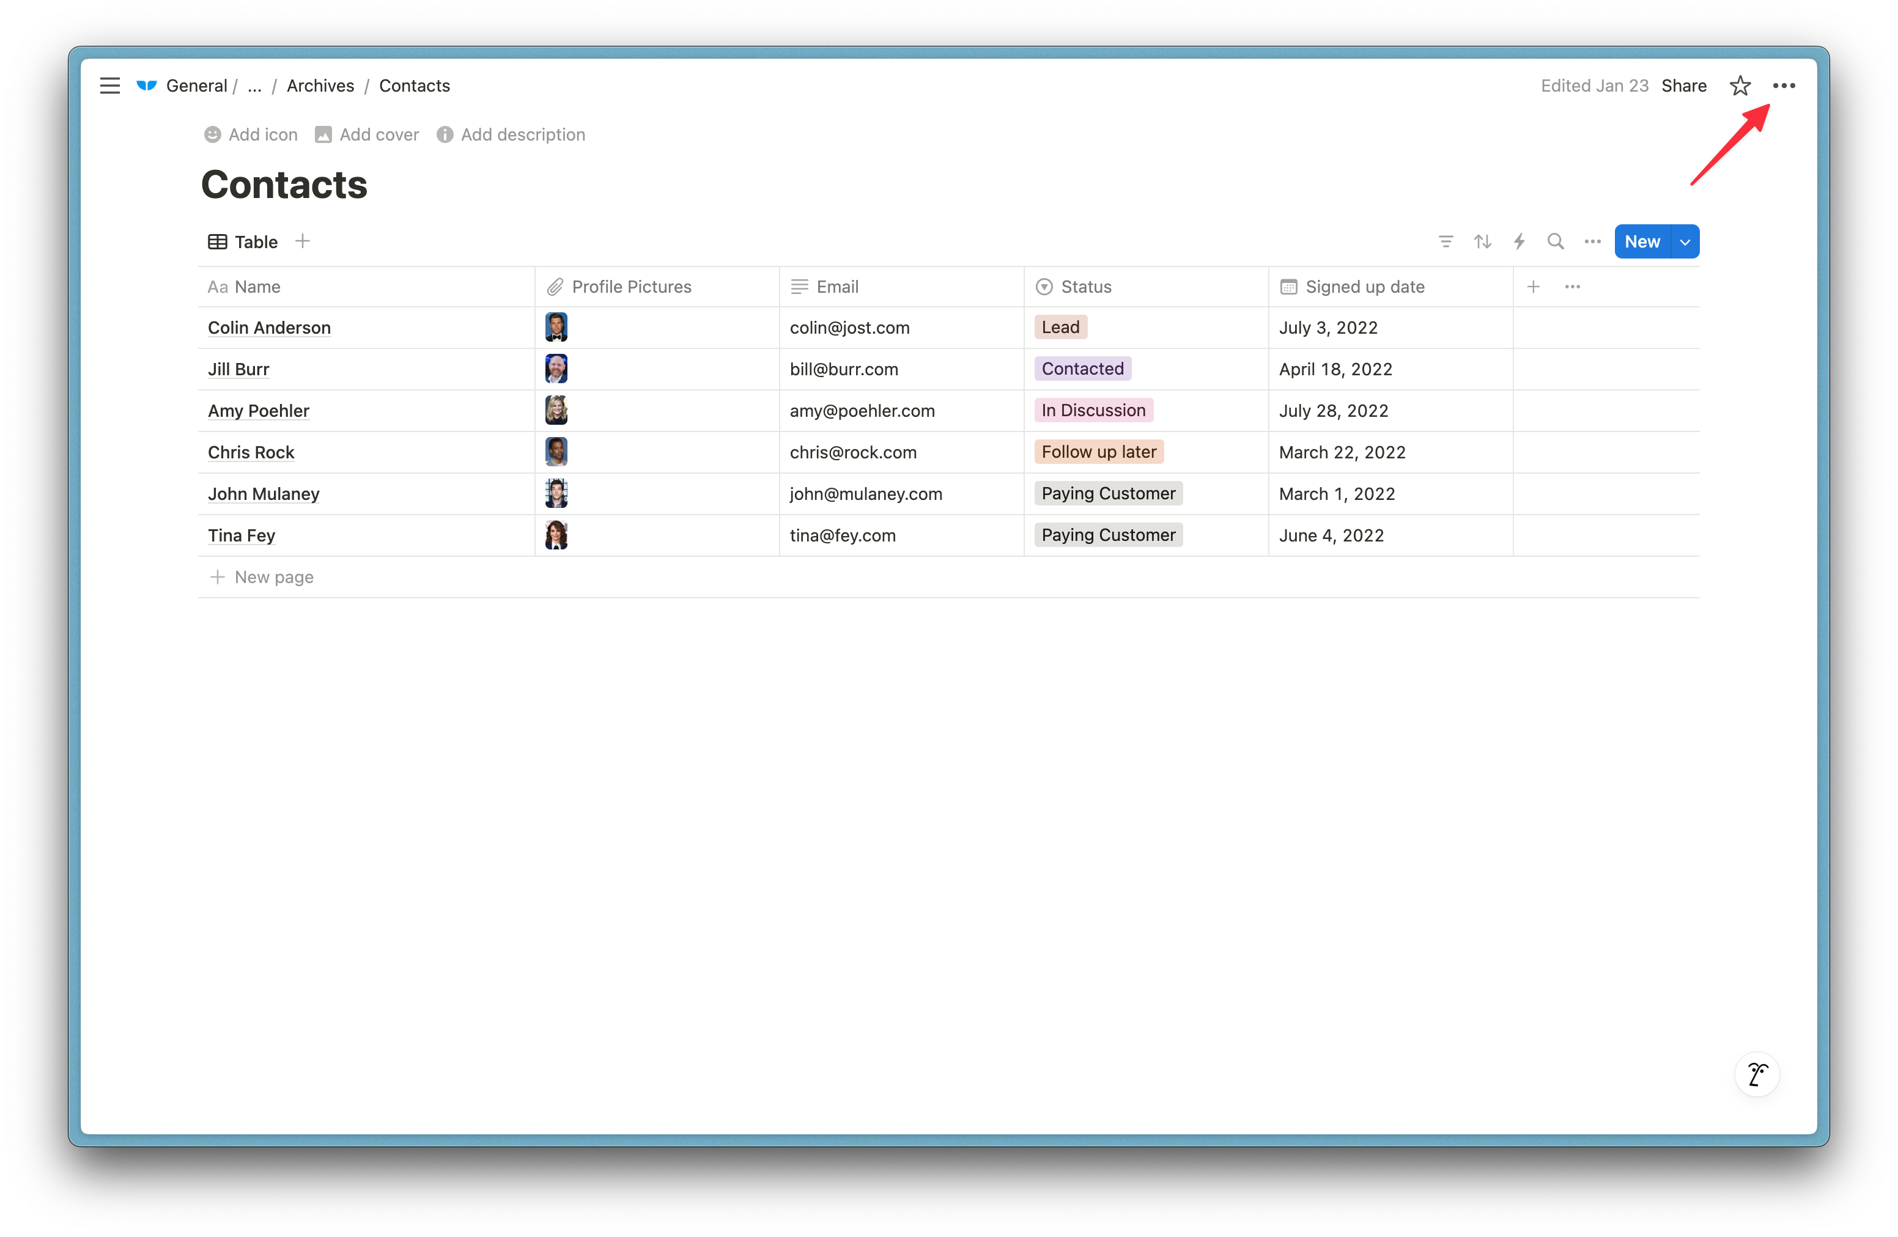Click the workspace logo next to General
Viewport: 1898px width, 1237px height.
147,86
